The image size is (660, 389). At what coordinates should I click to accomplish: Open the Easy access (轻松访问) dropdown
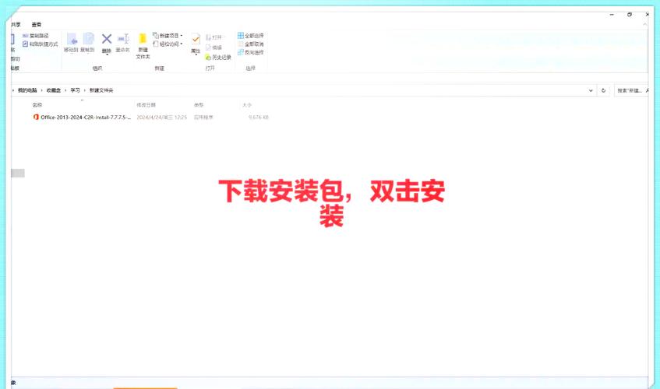168,44
